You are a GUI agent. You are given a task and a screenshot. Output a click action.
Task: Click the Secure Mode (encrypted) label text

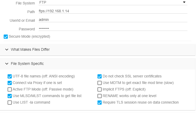click(x=29, y=37)
